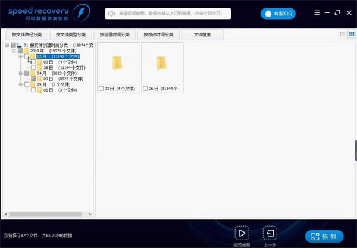The width and height of the screenshot is (357, 248).
Task: Collapse the 09月 tree node
Action: pyautogui.click(x=20, y=84)
